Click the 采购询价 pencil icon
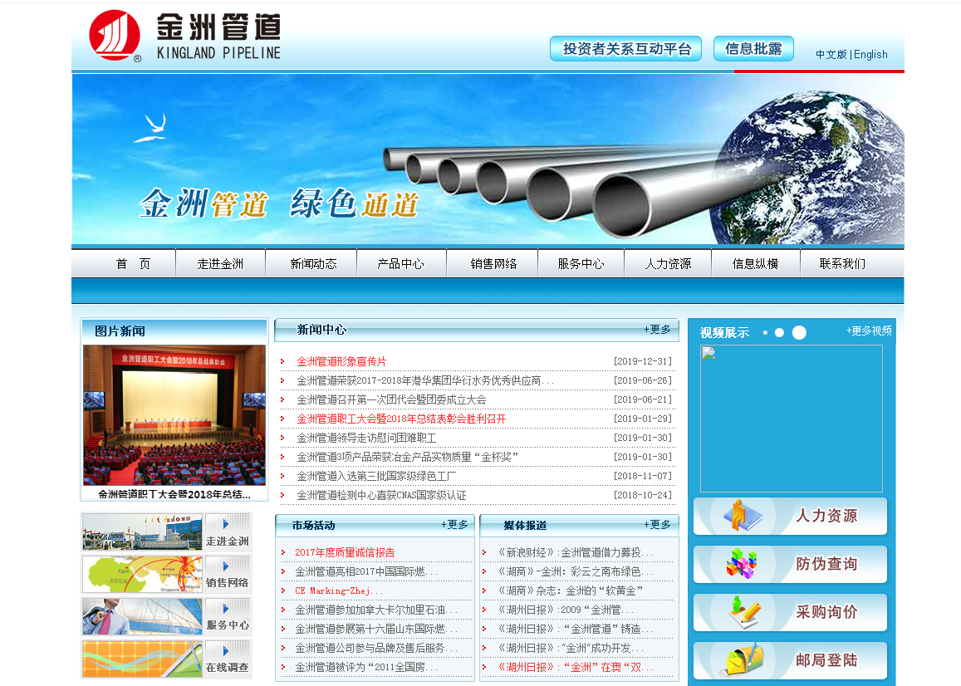 pos(744,612)
